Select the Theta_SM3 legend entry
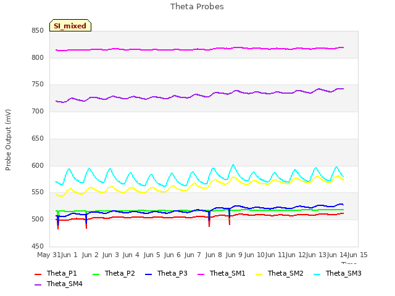The height and width of the screenshot is (296, 395). click(338, 273)
